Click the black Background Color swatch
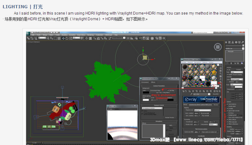The image size is (252, 145). tap(146, 92)
